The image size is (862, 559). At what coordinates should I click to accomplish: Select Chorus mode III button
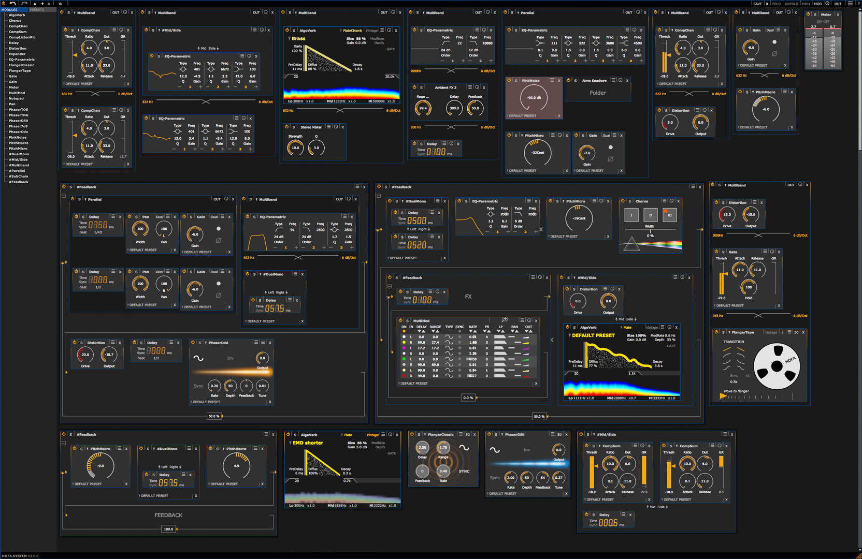coord(669,215)
